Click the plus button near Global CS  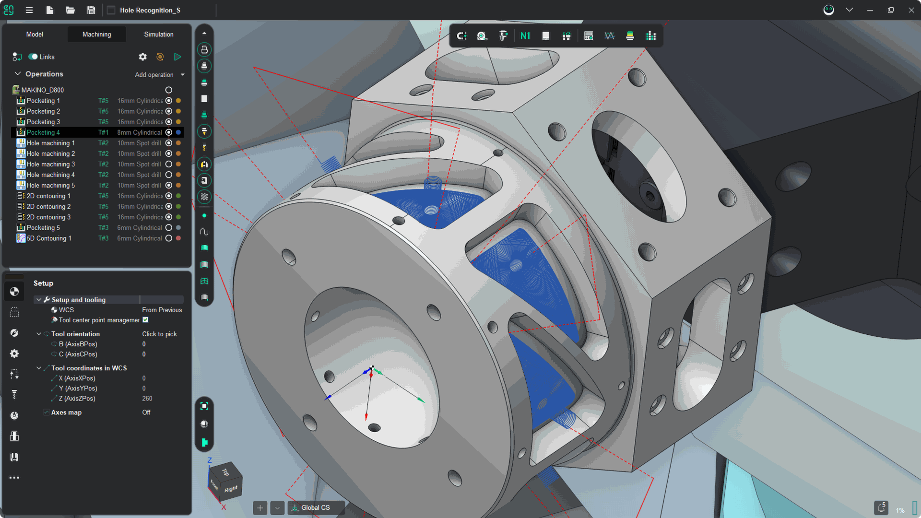point(260,507)
